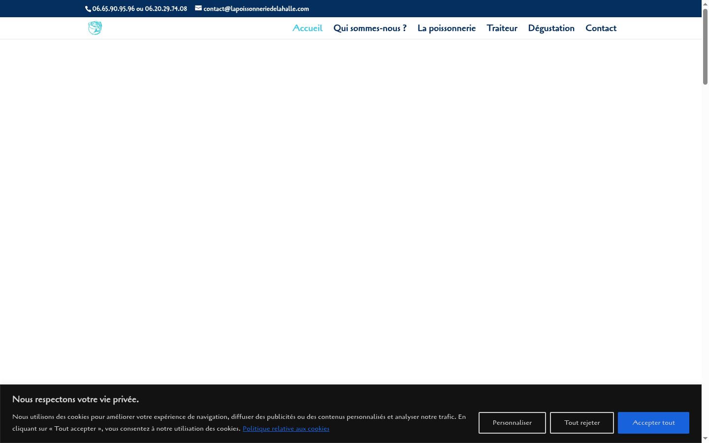Screen dimensions: 709x443
Task: Go to the Contact page
Action: tap(601, 28)
